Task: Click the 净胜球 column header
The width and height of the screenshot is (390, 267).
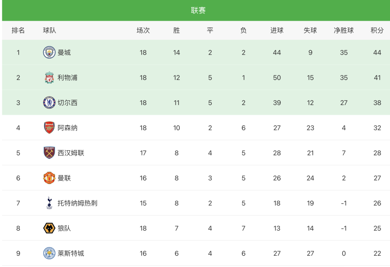Action: (x=344, y=30)
